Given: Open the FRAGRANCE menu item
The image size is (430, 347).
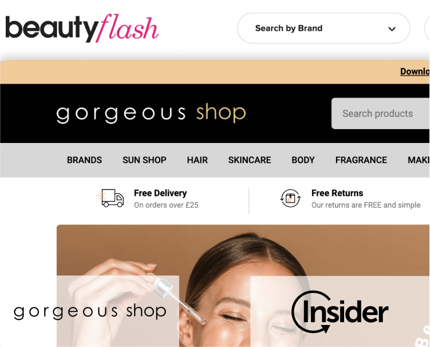Looking at the screenshot, I should [361, 160].
